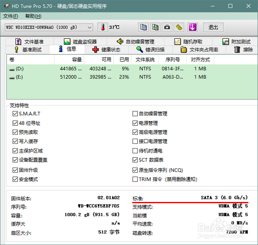This screenshot has height=245, width=258.
Task: Open options with the gears icon
Action: (x=179, y=27)
